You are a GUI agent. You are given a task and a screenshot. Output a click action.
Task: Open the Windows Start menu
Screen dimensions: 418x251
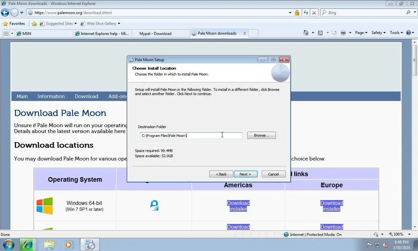click(x=8, y=244)
